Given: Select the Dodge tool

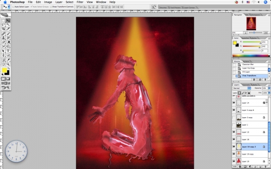Looking at the screenshot, I should pyautogui.click(x=8, y=46).
